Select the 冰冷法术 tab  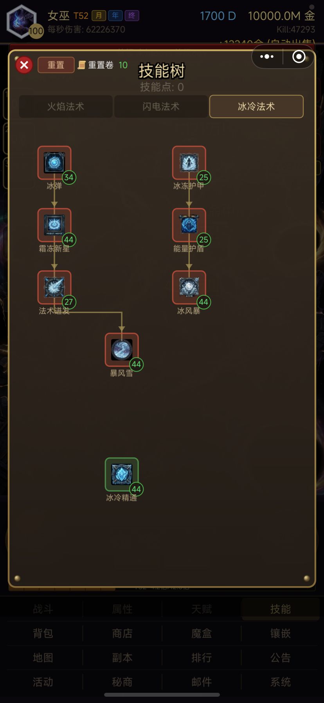tap(256, 106)
